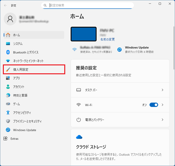Click the Windows Update circular arrows icon in header
Screen dimensions: 175x166
[x=119, y=50]
